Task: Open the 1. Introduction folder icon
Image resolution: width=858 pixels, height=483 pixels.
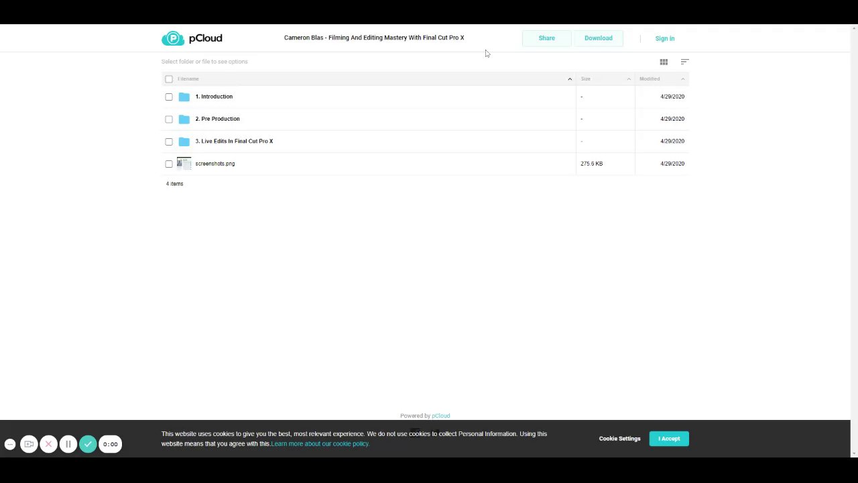Action: (x=184, y=97)
